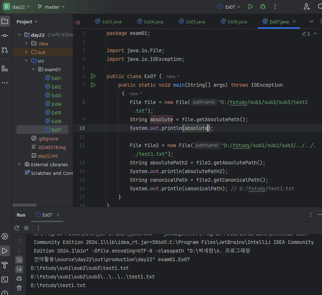Click the Rerun icon in Run panel
Image resolution: width=322 pixels, height=295 pixels.
tap(17, 228)
